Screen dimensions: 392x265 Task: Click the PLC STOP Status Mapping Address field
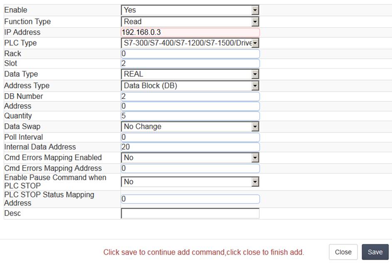190,199
